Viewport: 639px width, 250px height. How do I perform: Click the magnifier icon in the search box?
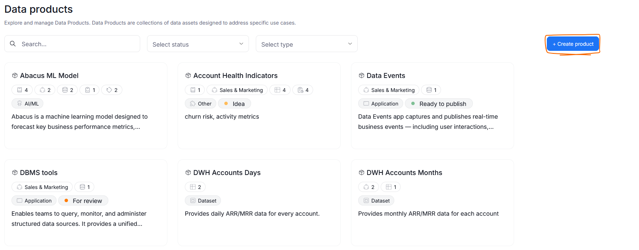tap(13, 44)
